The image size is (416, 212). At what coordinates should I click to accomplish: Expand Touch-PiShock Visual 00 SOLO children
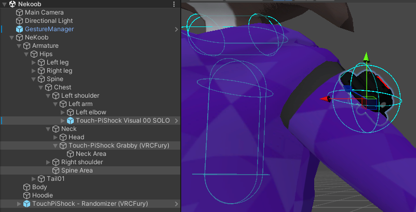tap(63, 121)
